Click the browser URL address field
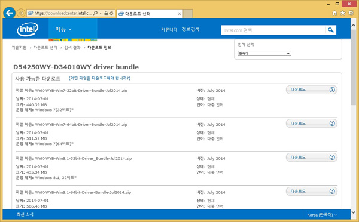The width and height of the screenshot is (359, 222). click(x=63, y=13)
